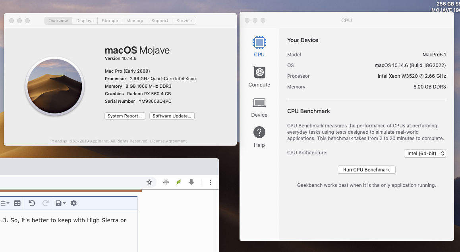The width and height of the screenshot is (460, 252).
Task: Click the MacPro5,1 model value
Action: pos(434,54)
